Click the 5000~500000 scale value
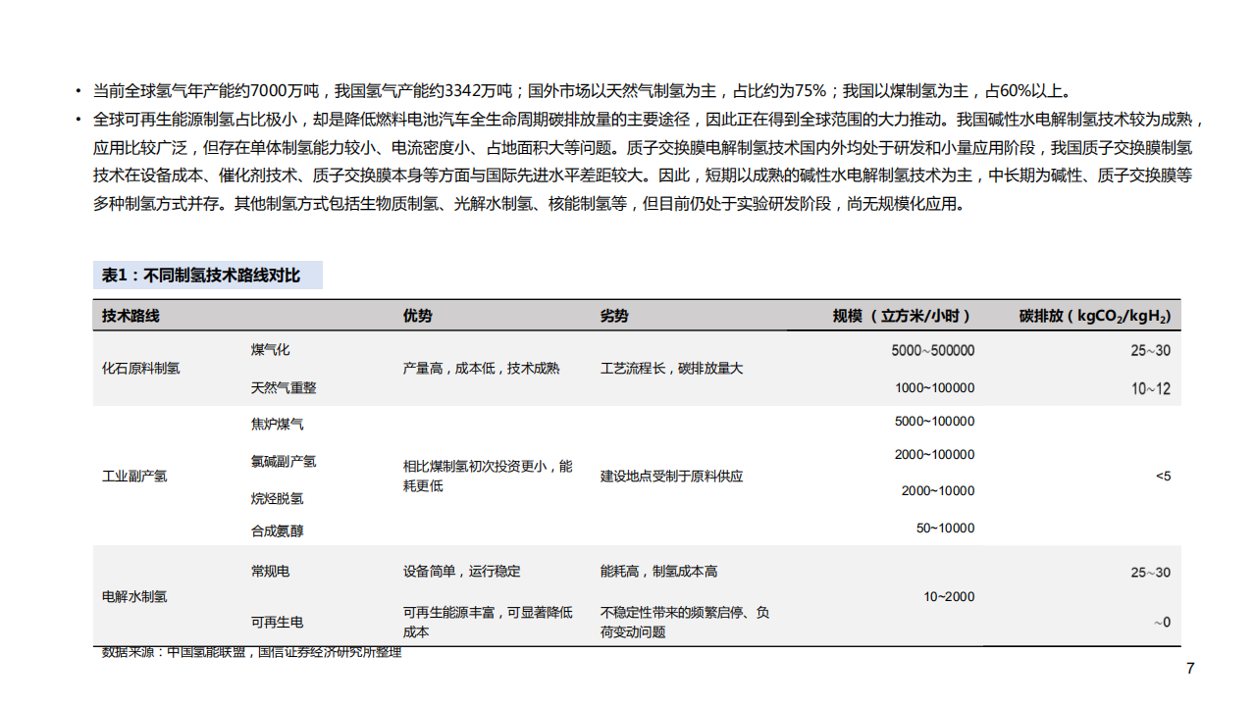The image size is (1255, 705). (933, 349)
